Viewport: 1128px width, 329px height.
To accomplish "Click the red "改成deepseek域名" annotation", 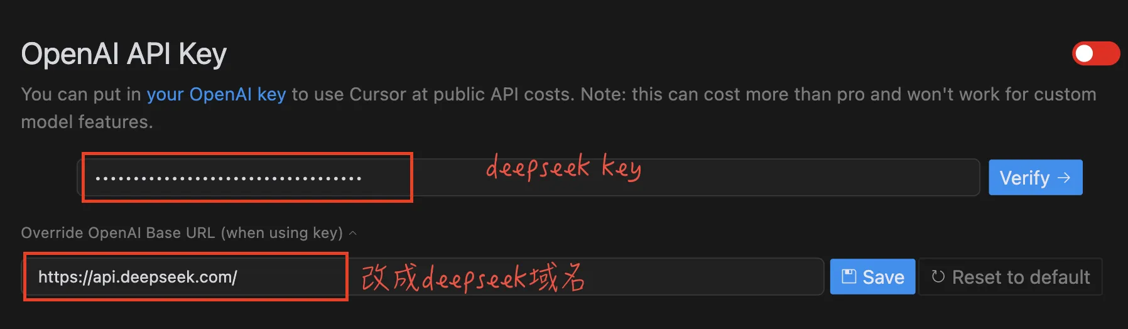I will (x=472, y=278).
